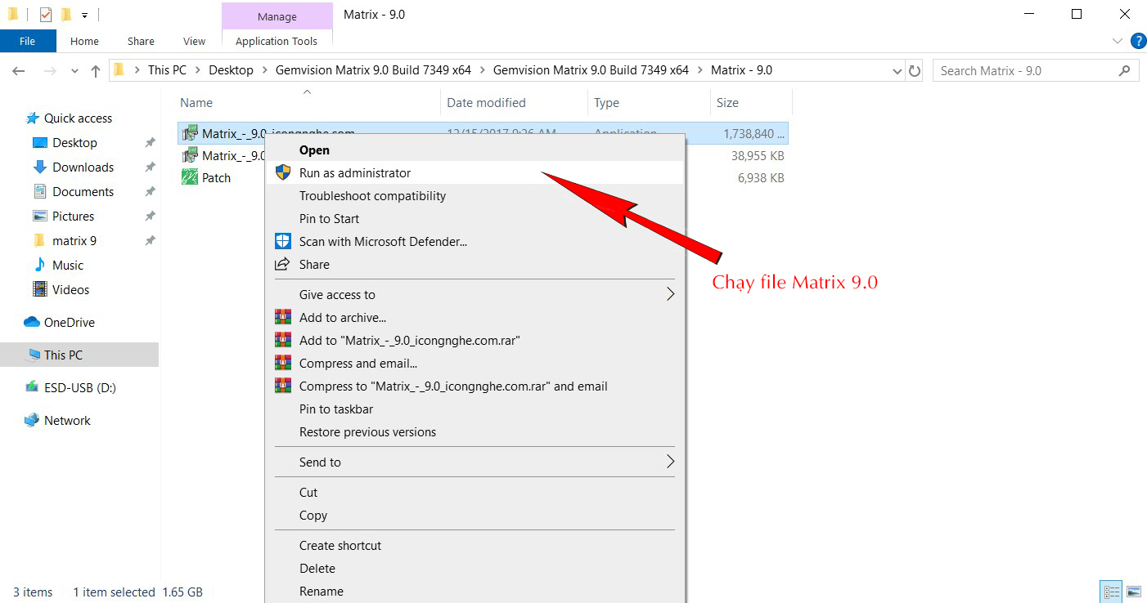Choose Add to "Matrix_-_9.0_icongnghe.com.rar"
This screenshot has height=603, width=1147.
(x=475, y=341)
